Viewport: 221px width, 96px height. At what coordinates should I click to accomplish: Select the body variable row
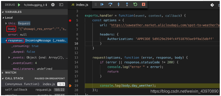34,29
